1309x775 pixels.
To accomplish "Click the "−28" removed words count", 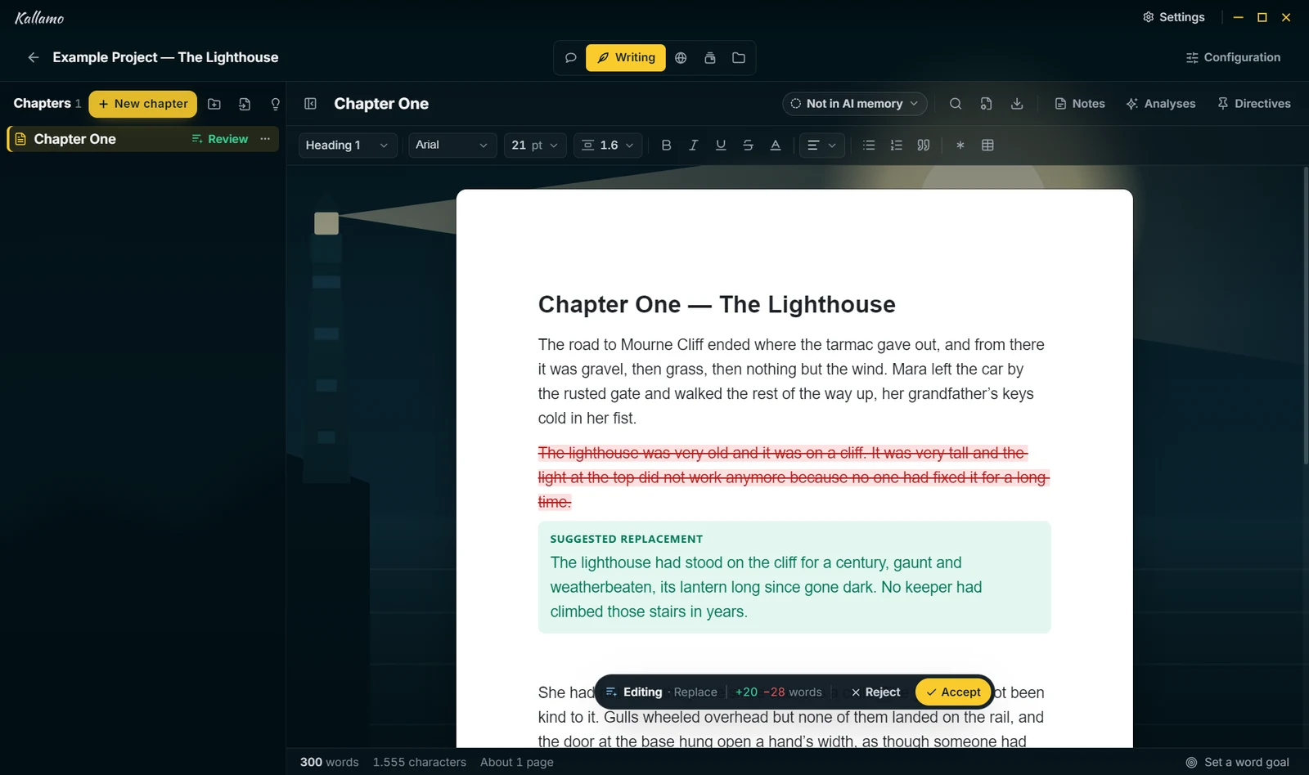I will [774, 692].
